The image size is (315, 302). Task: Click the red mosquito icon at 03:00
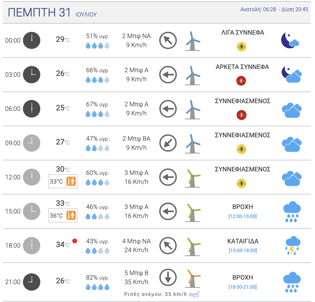[241, 81]
